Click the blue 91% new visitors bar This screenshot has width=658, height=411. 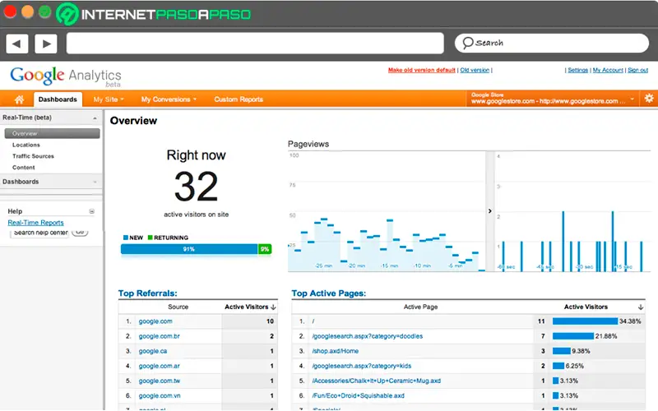(x=189, y=249)
